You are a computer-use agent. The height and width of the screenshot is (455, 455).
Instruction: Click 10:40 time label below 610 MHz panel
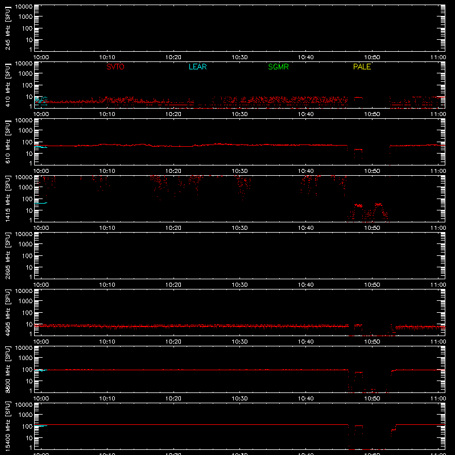point(306,171)
